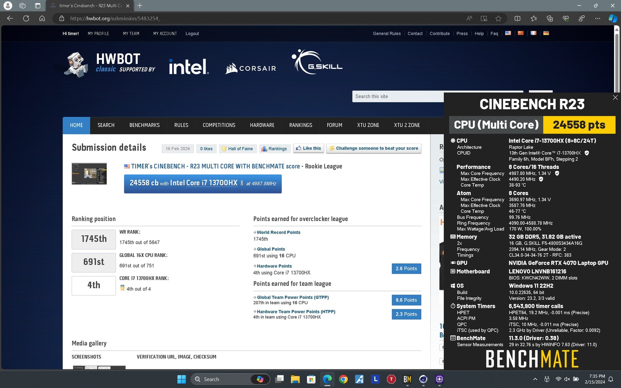Open Read aloud icon in address bar
The image size is (621, 388).
click(469, 18)
